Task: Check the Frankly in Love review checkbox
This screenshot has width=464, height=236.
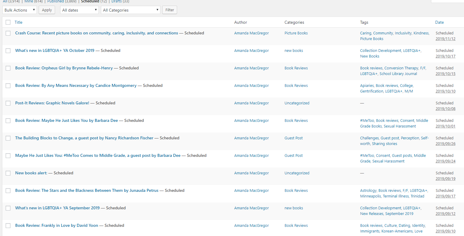Action: [x=8, y=226]
